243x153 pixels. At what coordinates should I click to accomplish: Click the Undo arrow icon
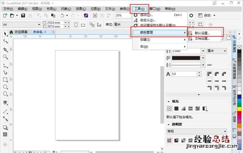point(62,15)
